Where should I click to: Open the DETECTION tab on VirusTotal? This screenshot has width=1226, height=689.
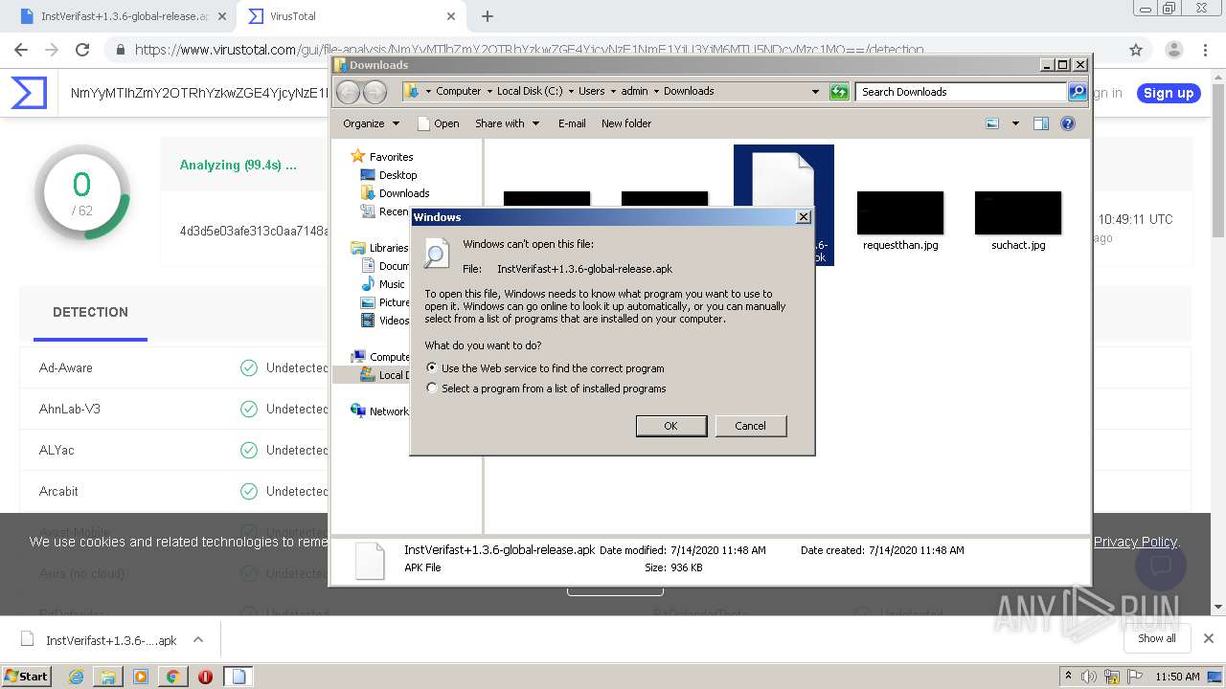tap(90, 312)
